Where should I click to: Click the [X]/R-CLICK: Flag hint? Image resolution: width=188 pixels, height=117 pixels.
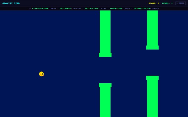click(96, 8)
